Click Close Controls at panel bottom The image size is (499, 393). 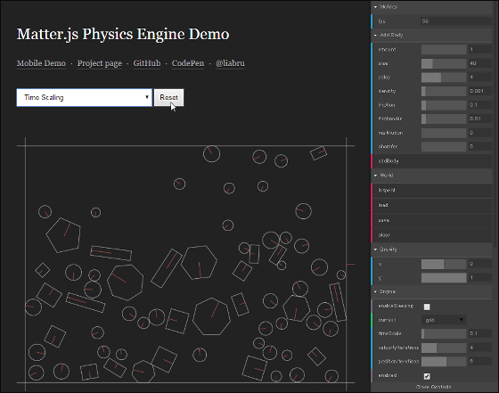(433, 387)
